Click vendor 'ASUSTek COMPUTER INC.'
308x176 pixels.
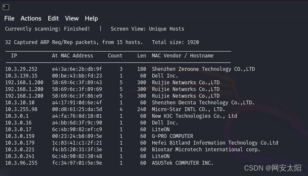(183, 163)
